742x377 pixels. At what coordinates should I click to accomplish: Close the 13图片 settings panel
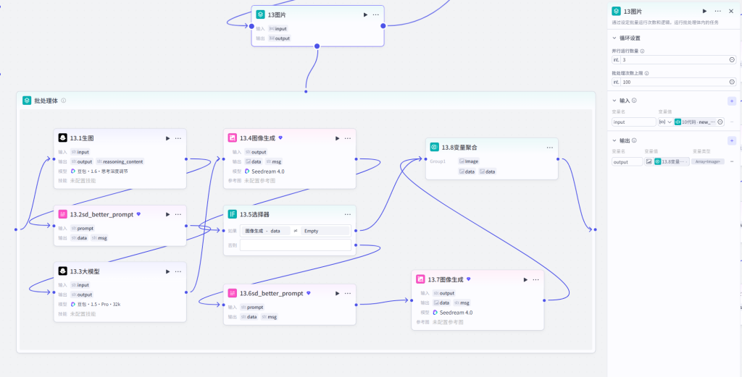pyautogui.click(x=731, y=11)
